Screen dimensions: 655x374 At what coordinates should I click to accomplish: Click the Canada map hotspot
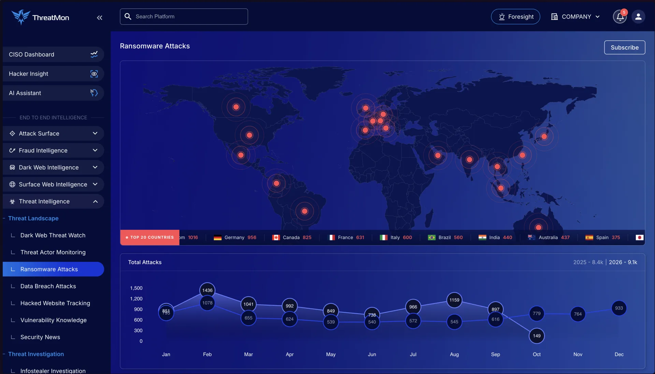tap(236, 107)
